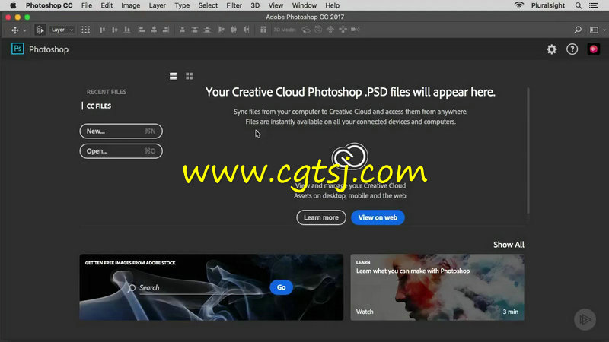
Task: Click the Open... button
Action: (121, 151)
